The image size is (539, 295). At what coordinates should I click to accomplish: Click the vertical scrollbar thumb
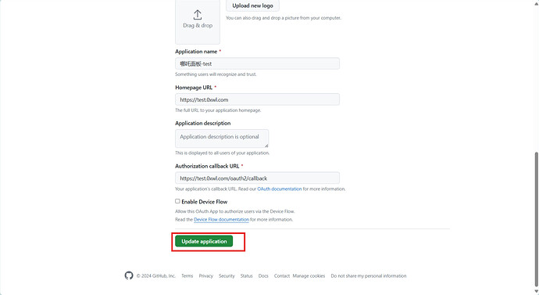(x=536, y=218)
